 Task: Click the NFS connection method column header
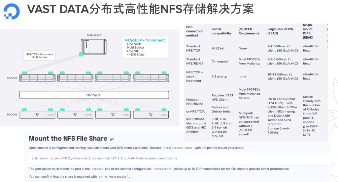(194, 31)
